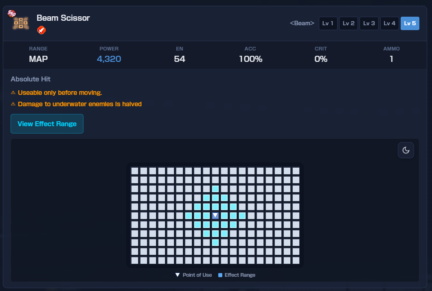432x291 pixels.
Task: Click the EN stat label
Action: pyautogui.click(x=180, y=49)
